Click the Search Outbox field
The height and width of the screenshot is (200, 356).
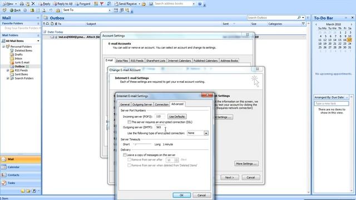(272, 18)
